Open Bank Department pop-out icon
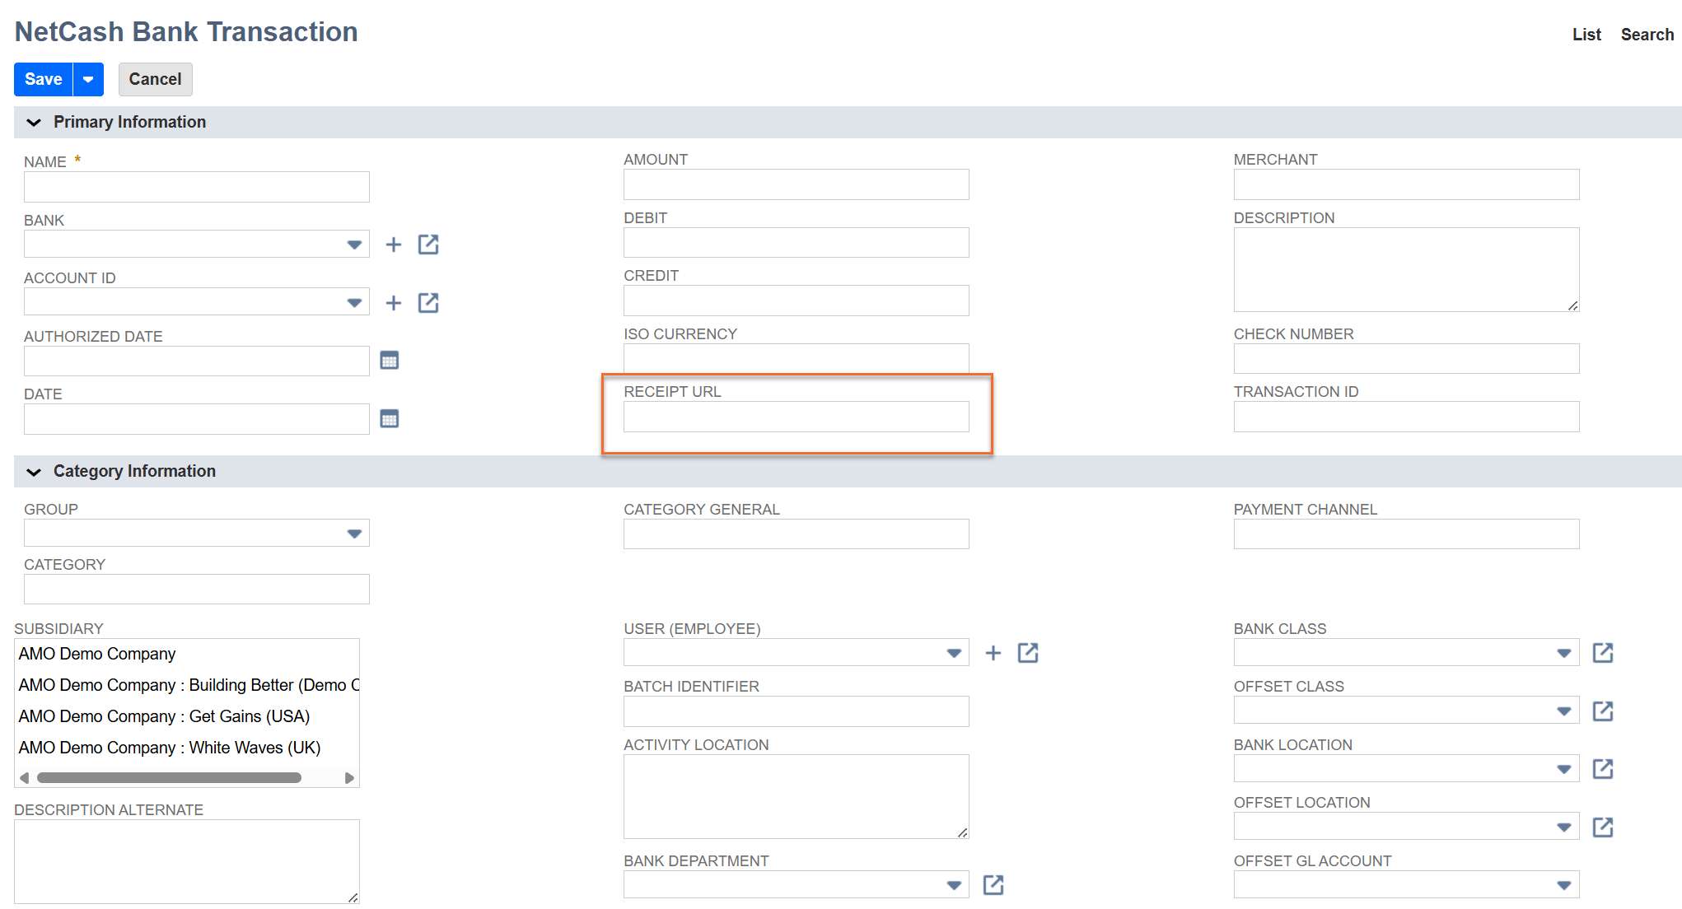This screenshot has width=1682, height=909. coord(993,885)
